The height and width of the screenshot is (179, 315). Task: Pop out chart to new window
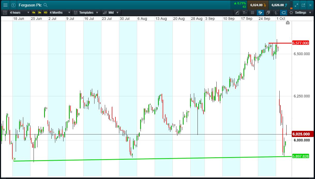[303, 5]
